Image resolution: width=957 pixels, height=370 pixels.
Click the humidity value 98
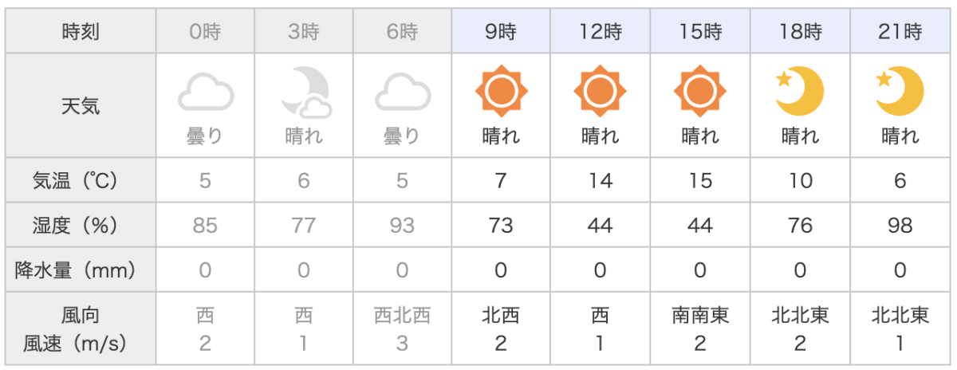point(900,226)
